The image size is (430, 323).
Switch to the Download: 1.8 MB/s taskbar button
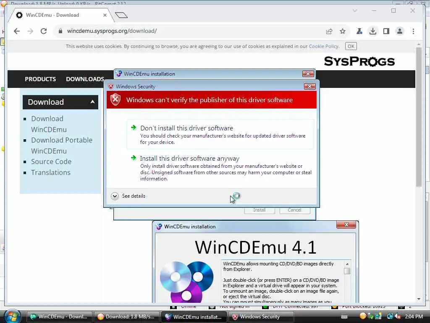[x=126, y=317]
